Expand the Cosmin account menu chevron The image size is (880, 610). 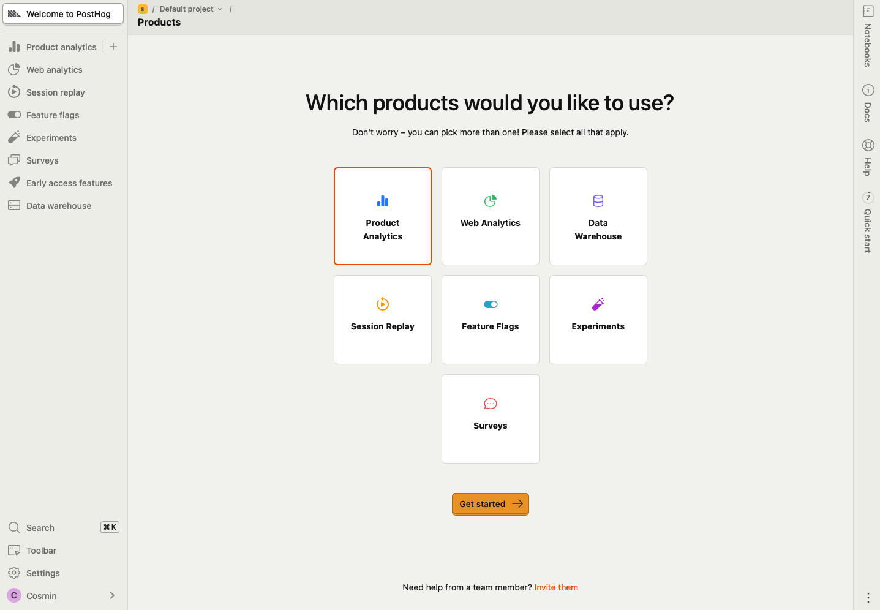(112, 595)
